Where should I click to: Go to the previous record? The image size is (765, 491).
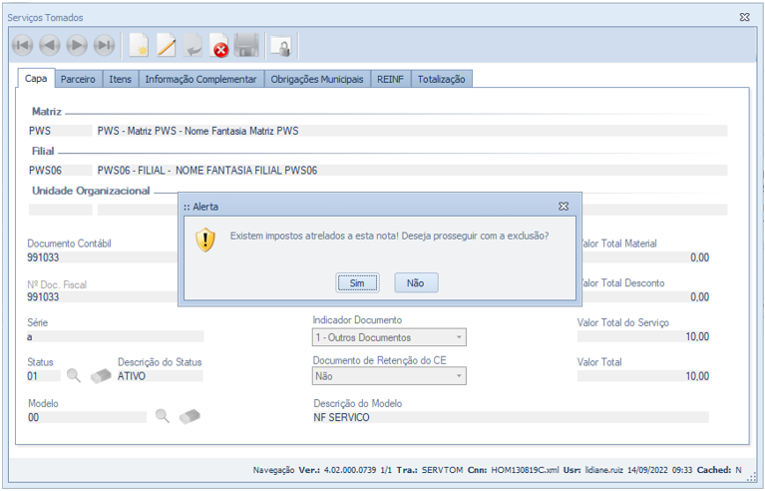click(49, 45)
